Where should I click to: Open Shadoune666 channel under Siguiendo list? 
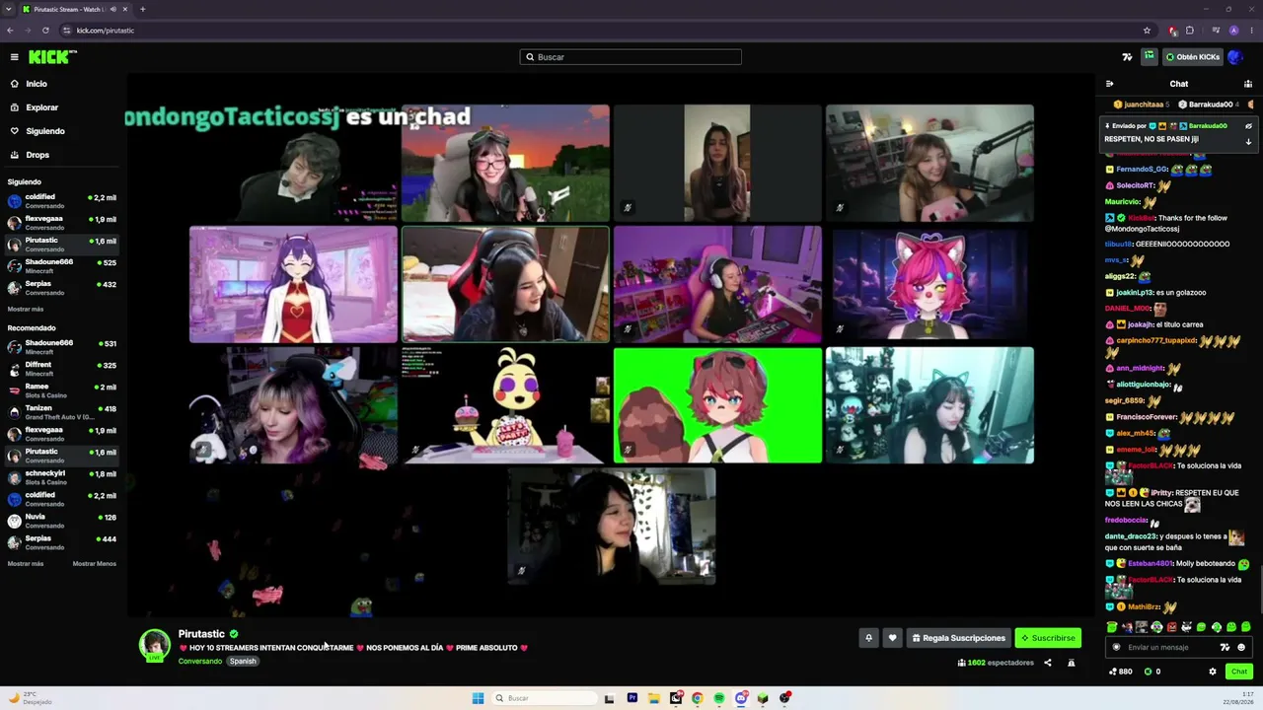[x=63, y=266]
